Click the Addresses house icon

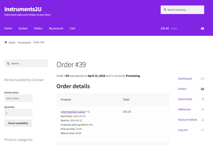pyautogui.click(x=202, y=109)
